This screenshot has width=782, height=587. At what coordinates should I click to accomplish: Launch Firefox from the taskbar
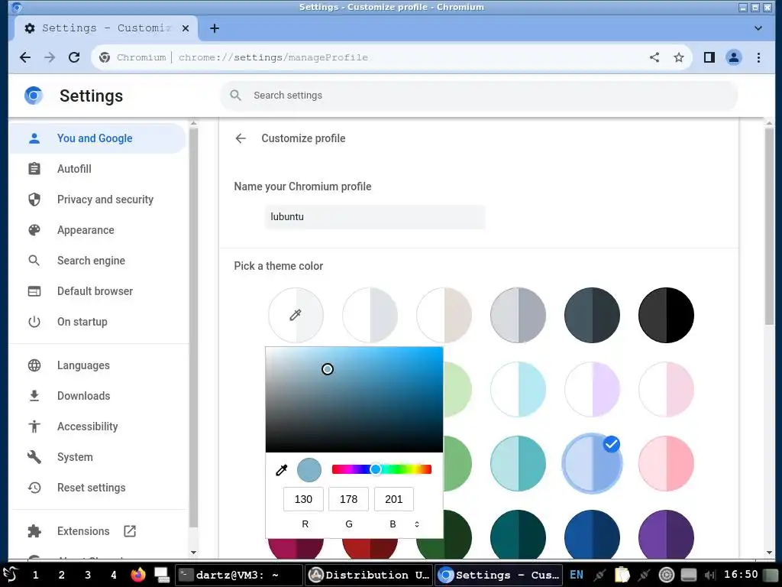coord(138,575)
